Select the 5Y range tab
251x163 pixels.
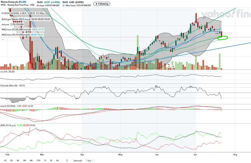coord(51,161)
